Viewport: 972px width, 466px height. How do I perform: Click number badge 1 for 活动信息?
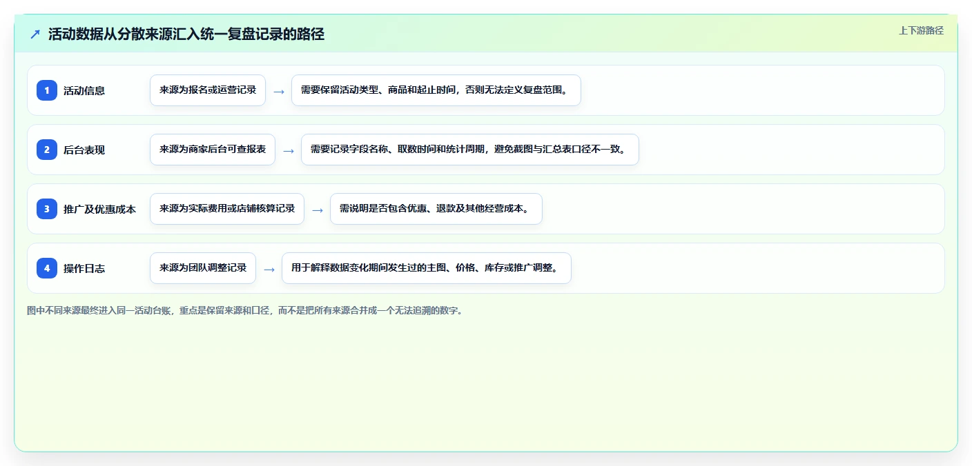coord(47,90)
